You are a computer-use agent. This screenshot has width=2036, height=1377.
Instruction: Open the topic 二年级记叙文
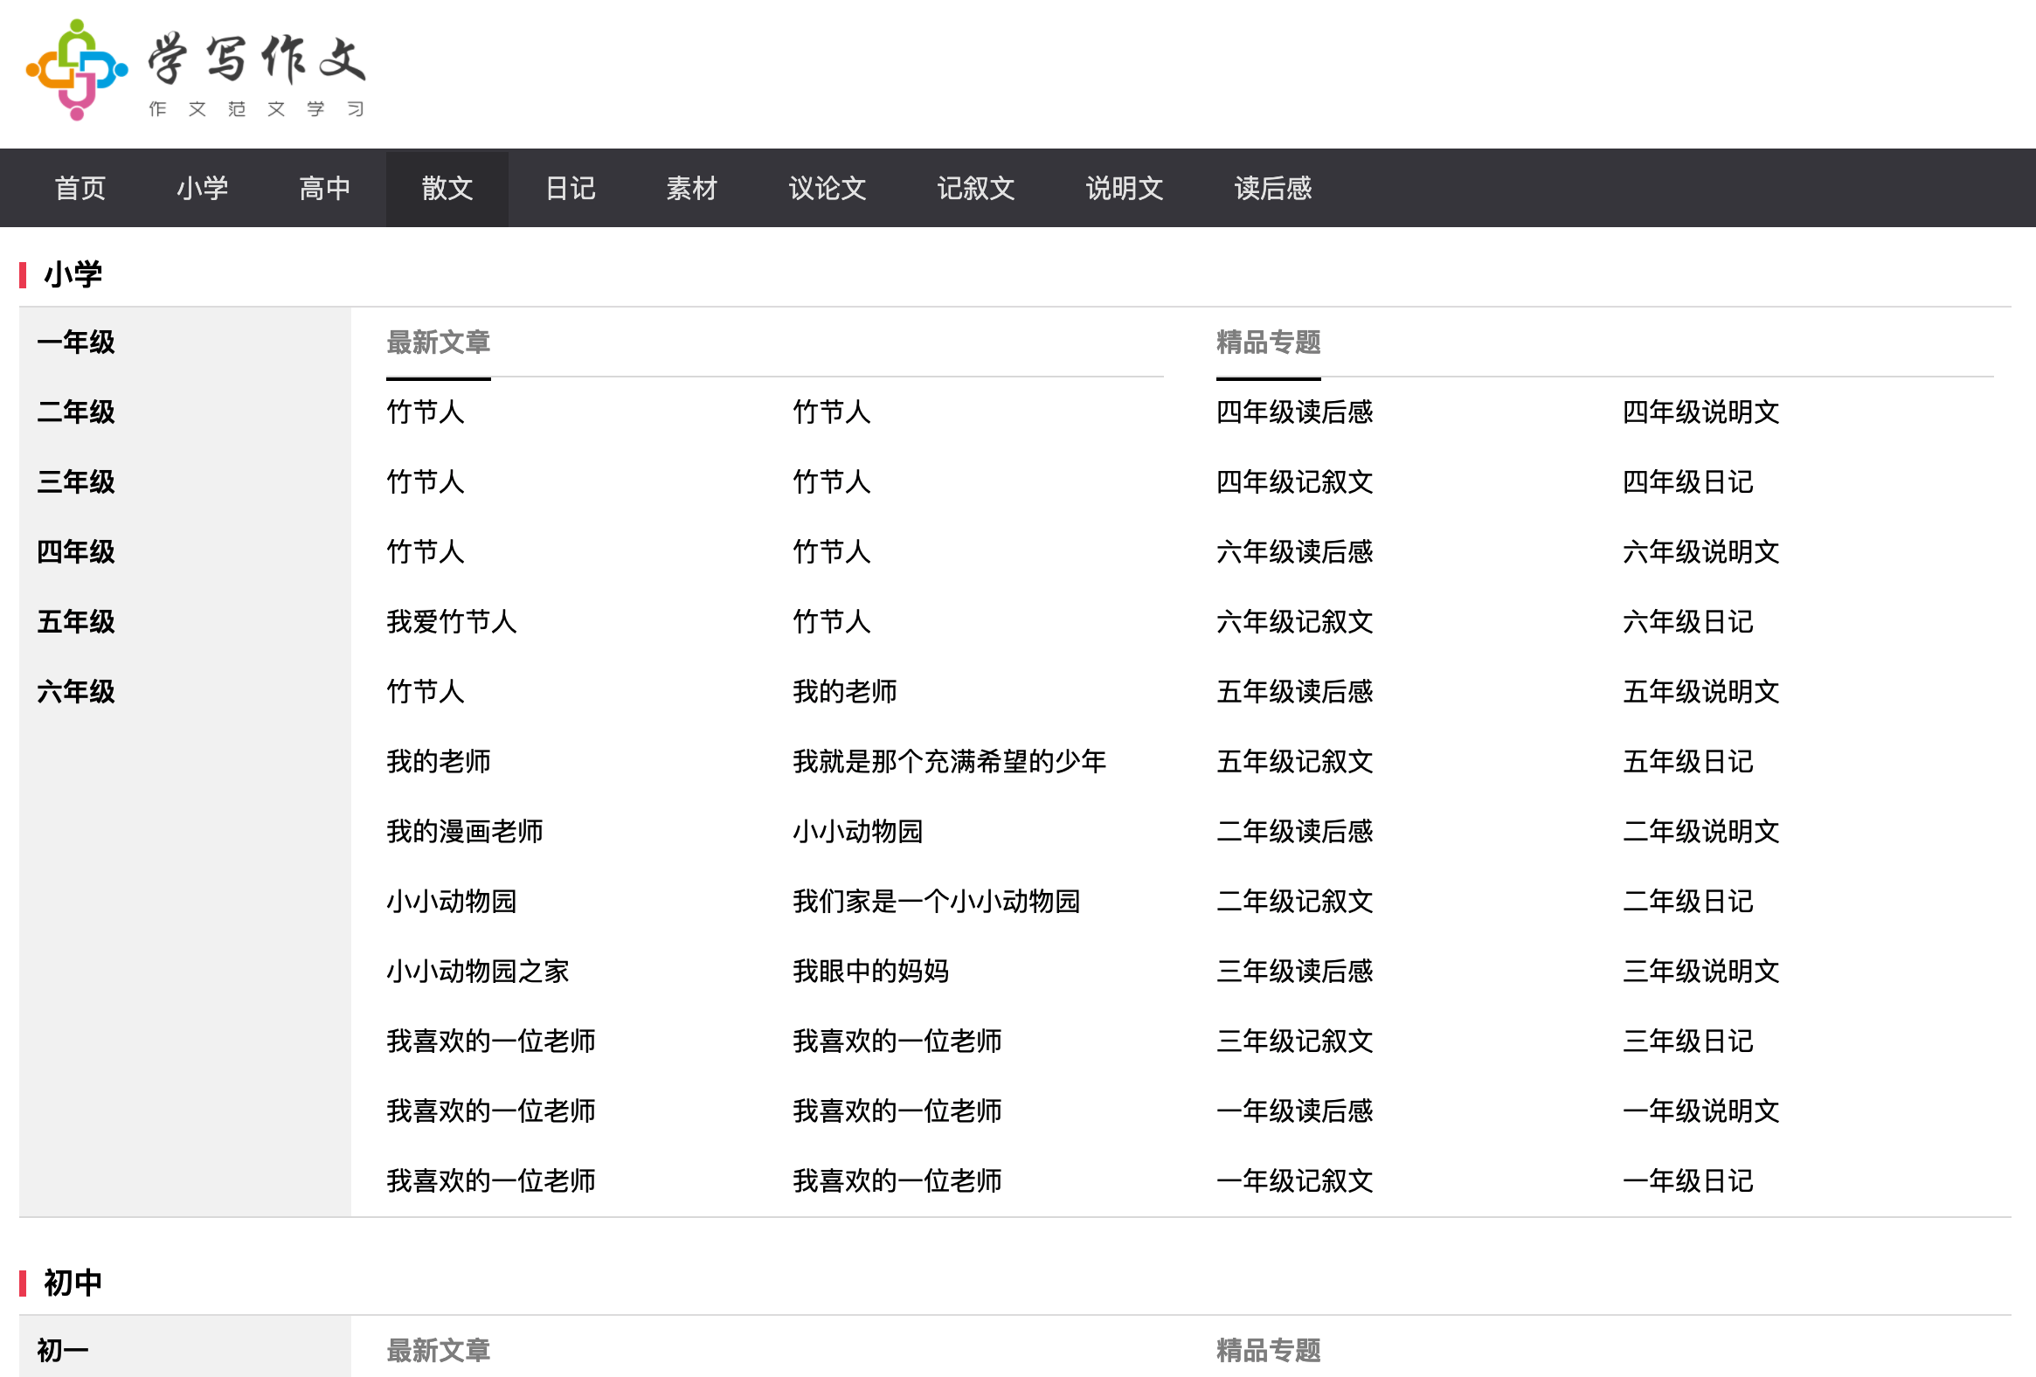pyautogui.click(x=1295, y=903)
